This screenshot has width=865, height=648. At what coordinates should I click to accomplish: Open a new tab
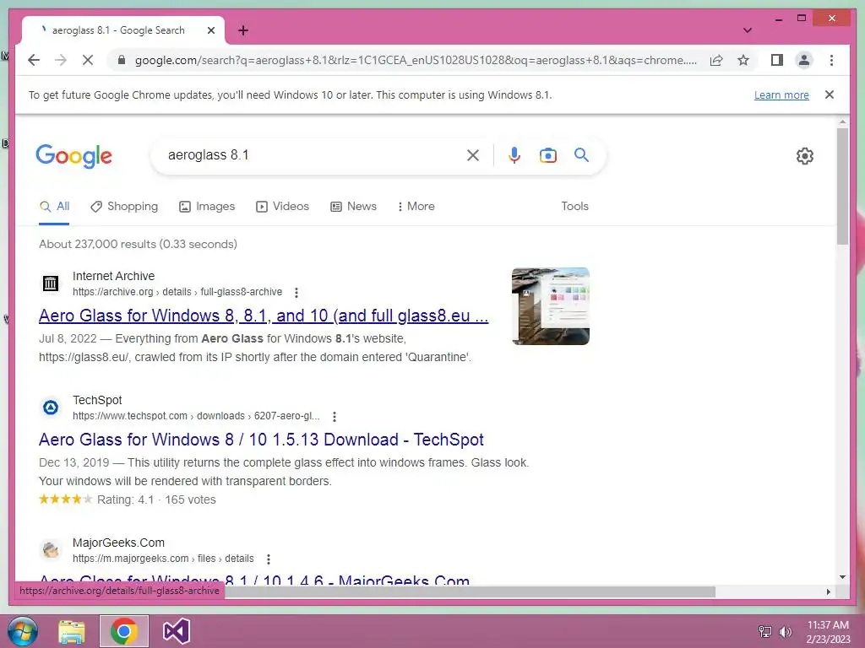243,30
